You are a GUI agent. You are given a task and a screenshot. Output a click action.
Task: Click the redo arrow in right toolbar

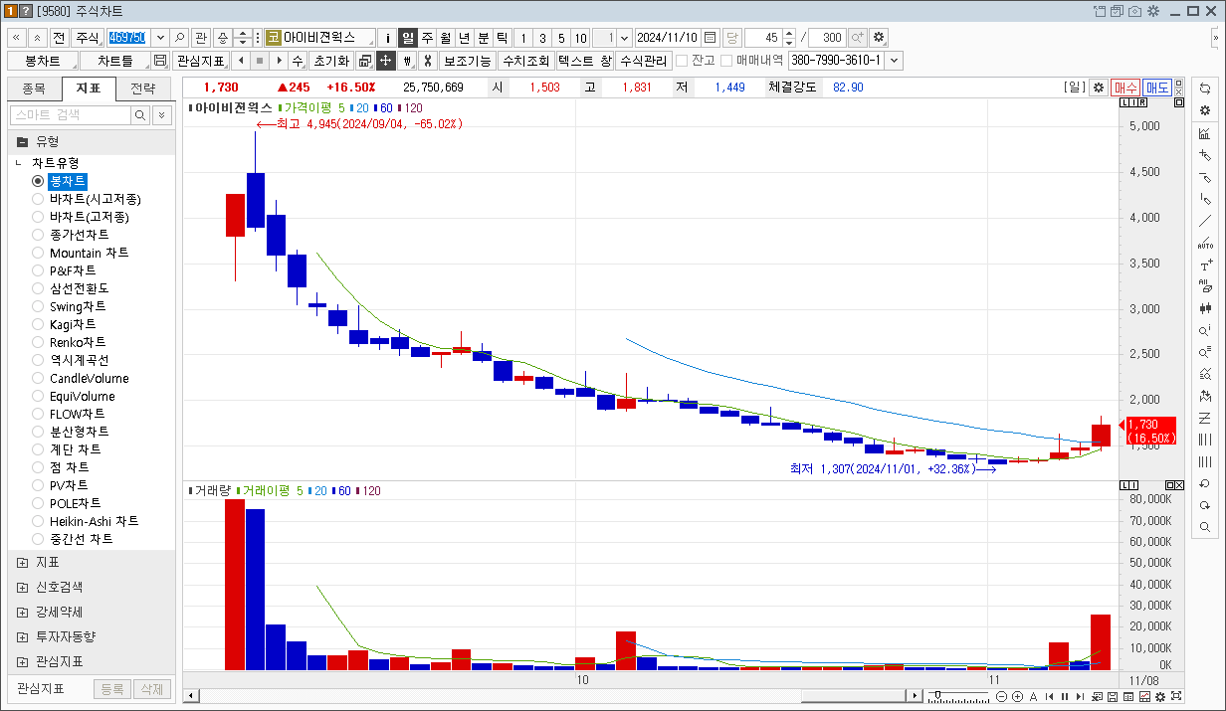pyautogui.click(x=1205, y=506)
